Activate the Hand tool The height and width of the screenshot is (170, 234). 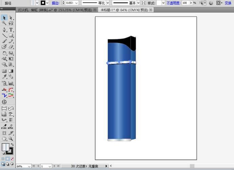4,139
